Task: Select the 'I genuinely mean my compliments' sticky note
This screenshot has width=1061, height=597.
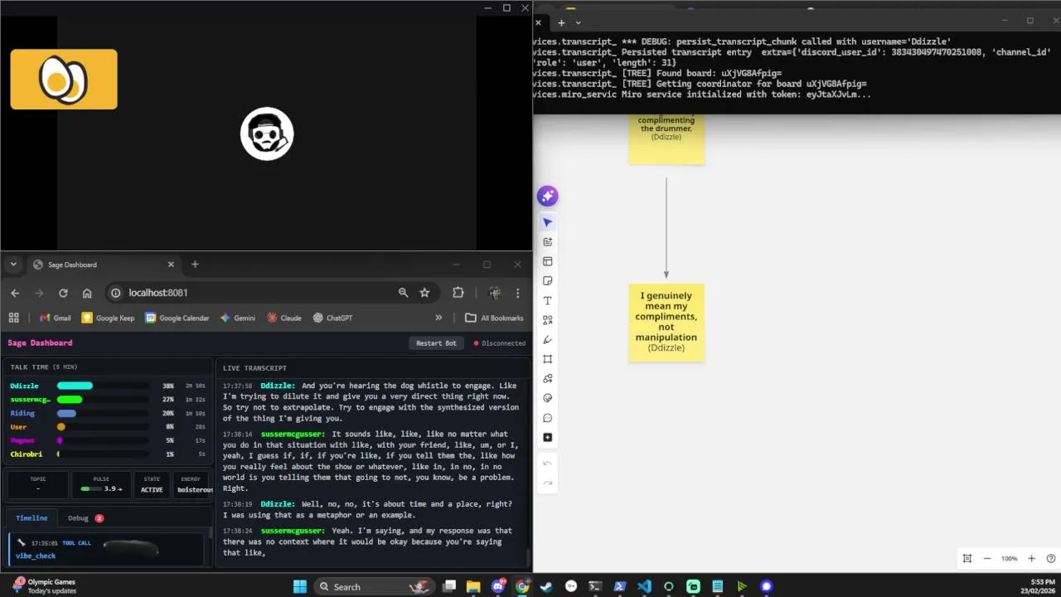Action: click(666, 322)
